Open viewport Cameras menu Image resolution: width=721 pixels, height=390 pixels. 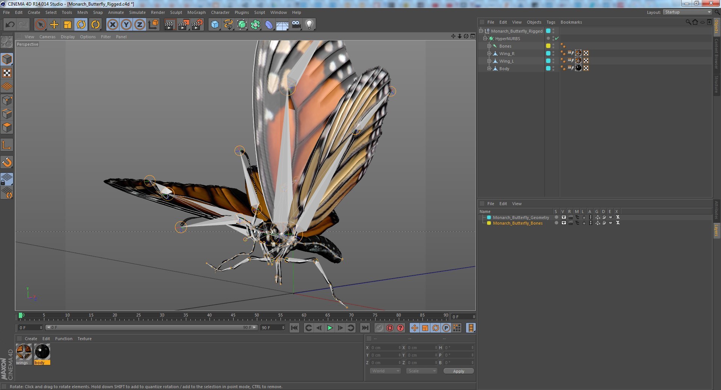pyautogui.click(x=47, y=37)
